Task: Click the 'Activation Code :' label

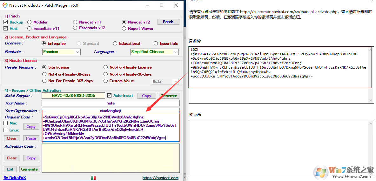Action: [x=20, y=146]
